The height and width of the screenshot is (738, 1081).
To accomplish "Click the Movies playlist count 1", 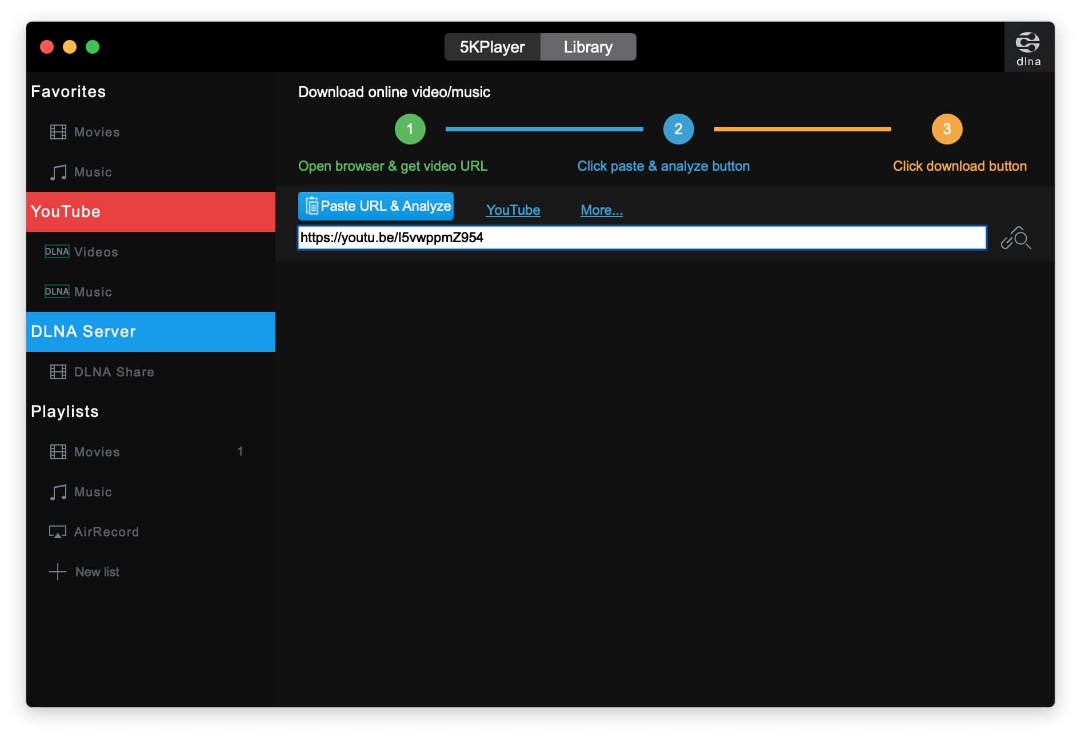I will [x=241, y=452].
